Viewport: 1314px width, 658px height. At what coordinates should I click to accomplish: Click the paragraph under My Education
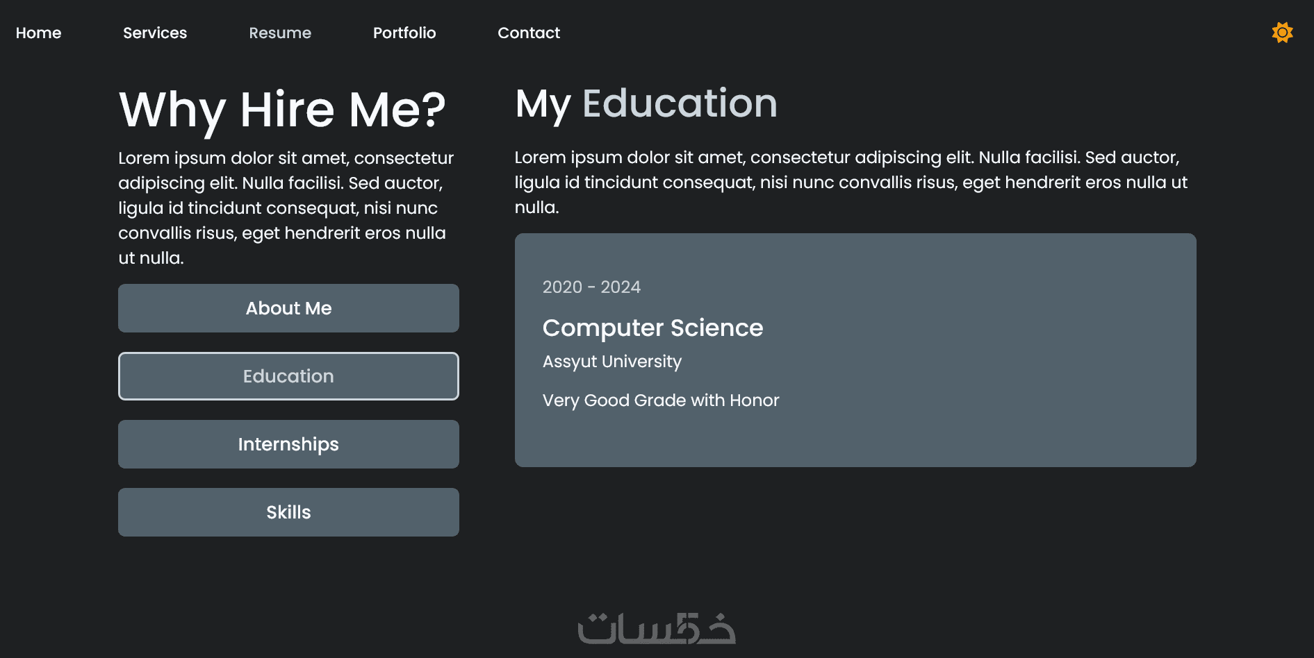(851, 182)
